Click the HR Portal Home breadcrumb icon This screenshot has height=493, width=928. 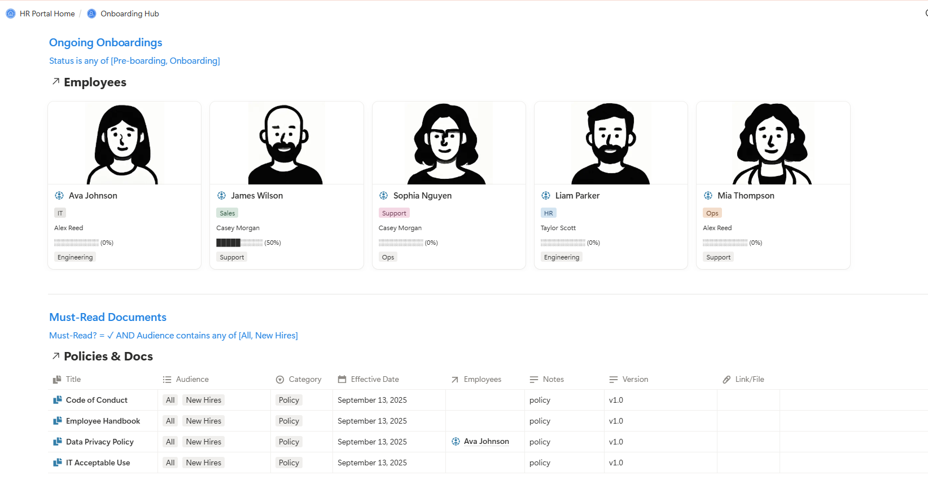coord(11,14)
